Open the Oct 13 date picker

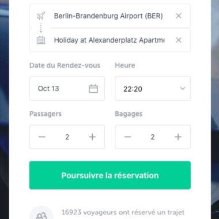point(67,89)
